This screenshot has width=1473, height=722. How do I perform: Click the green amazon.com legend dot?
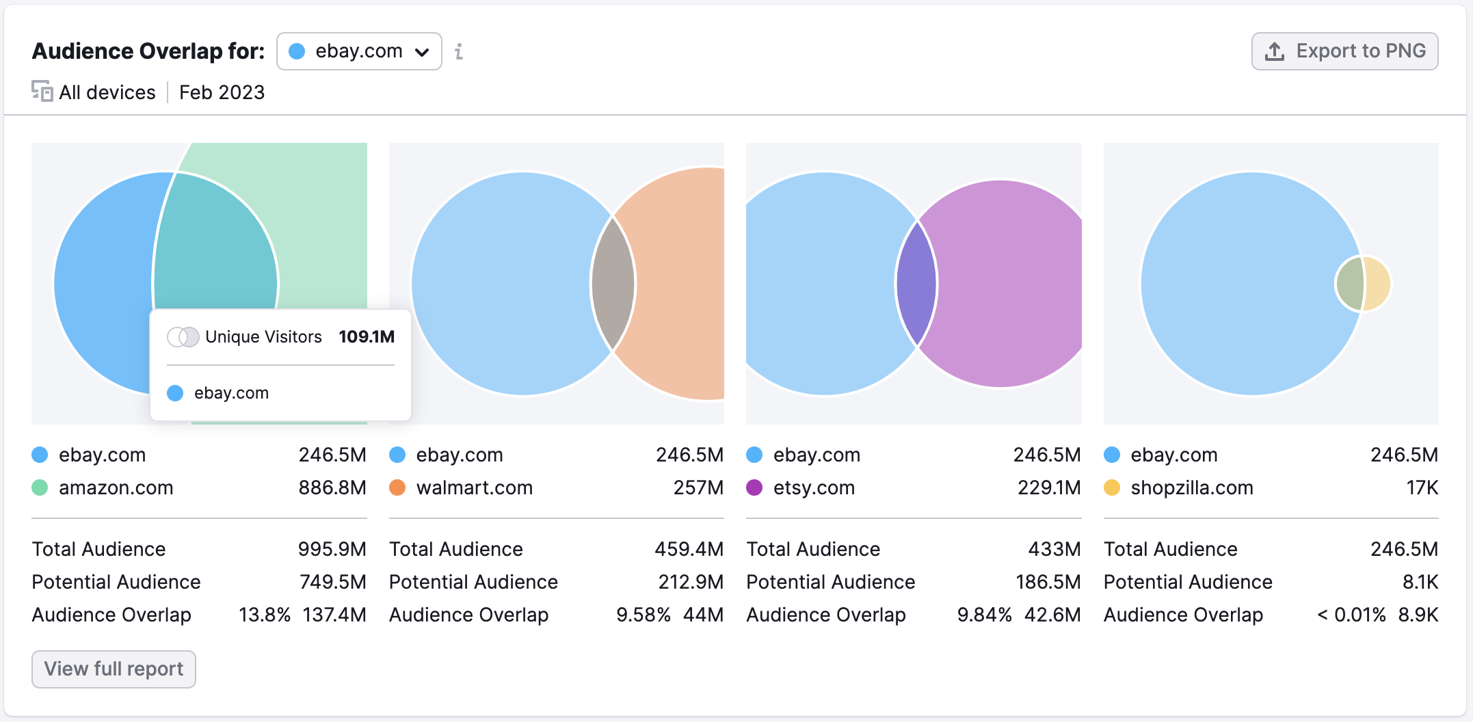pyautogui.click(x=40, y=487)
